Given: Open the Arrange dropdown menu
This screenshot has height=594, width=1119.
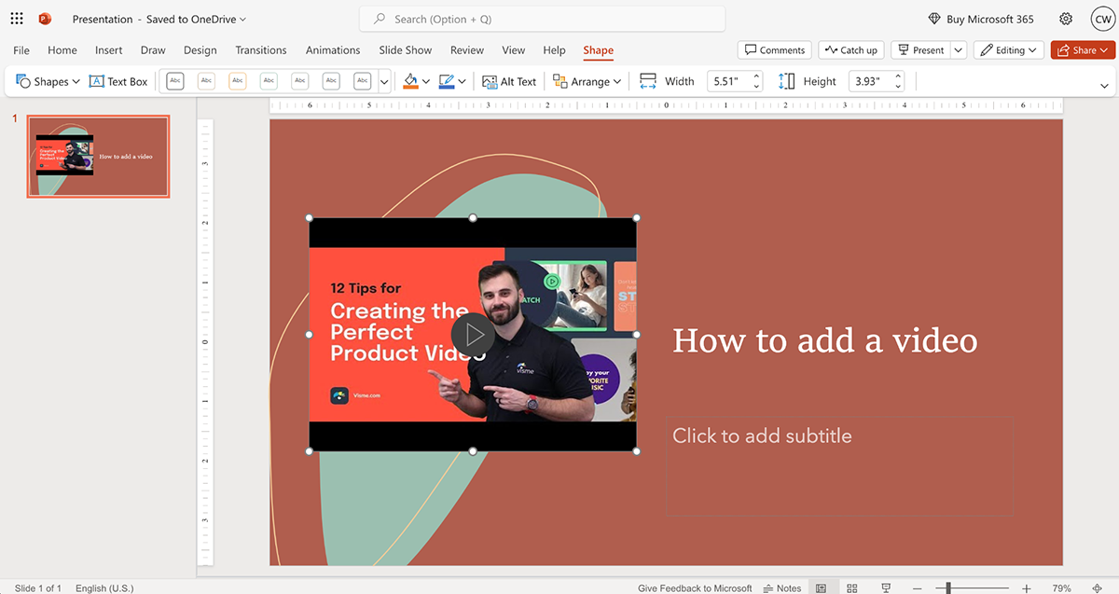Looking at the screenshot, I should [x=587, y=82].
